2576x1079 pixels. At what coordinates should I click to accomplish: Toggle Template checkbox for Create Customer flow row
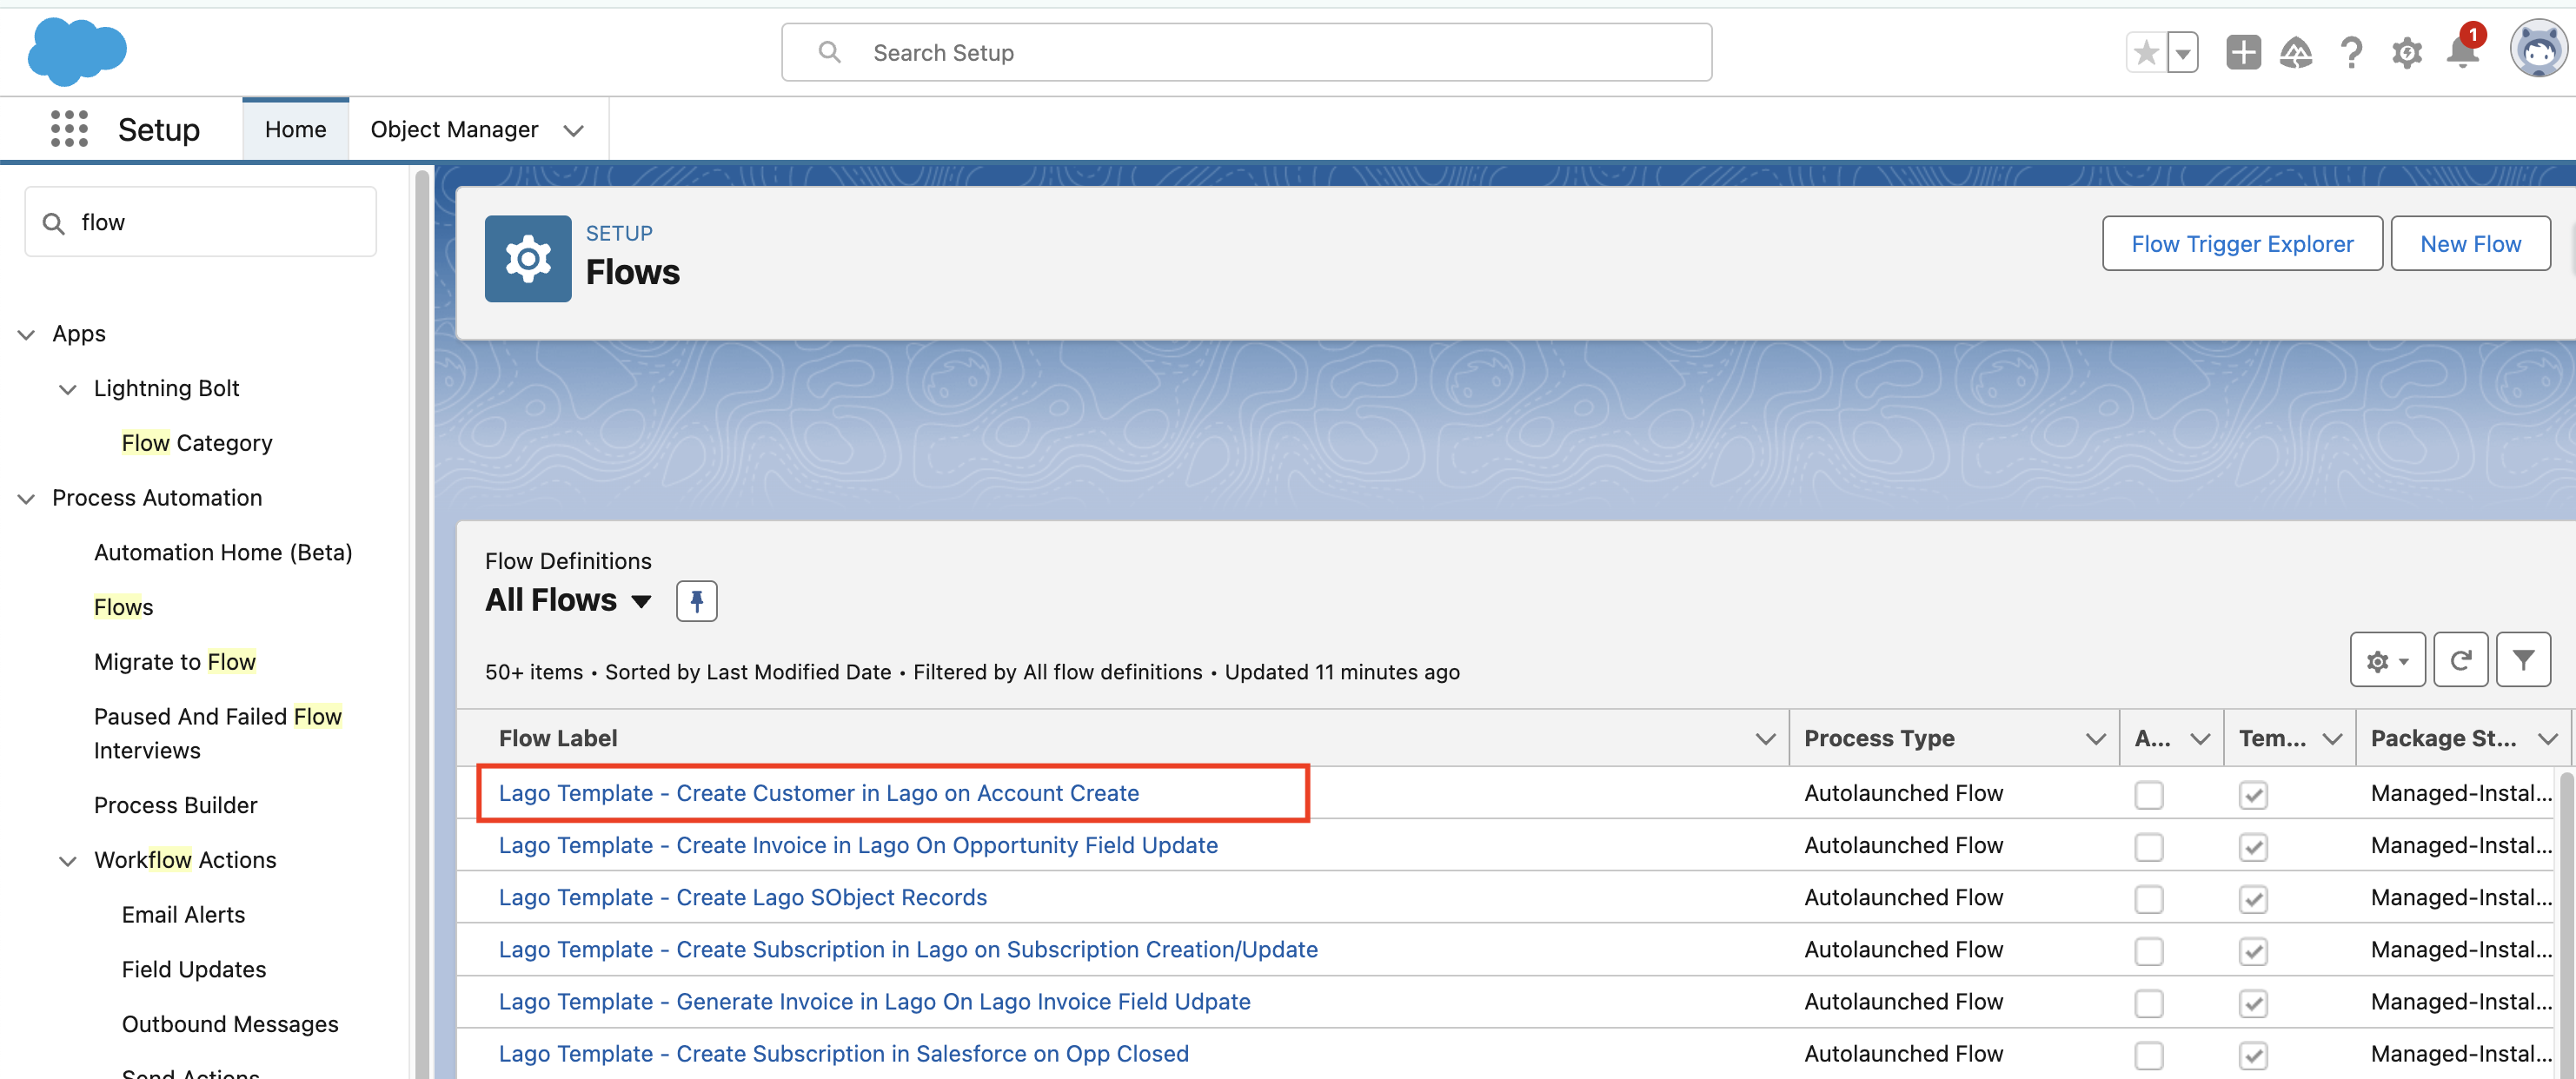[2252, 795]
